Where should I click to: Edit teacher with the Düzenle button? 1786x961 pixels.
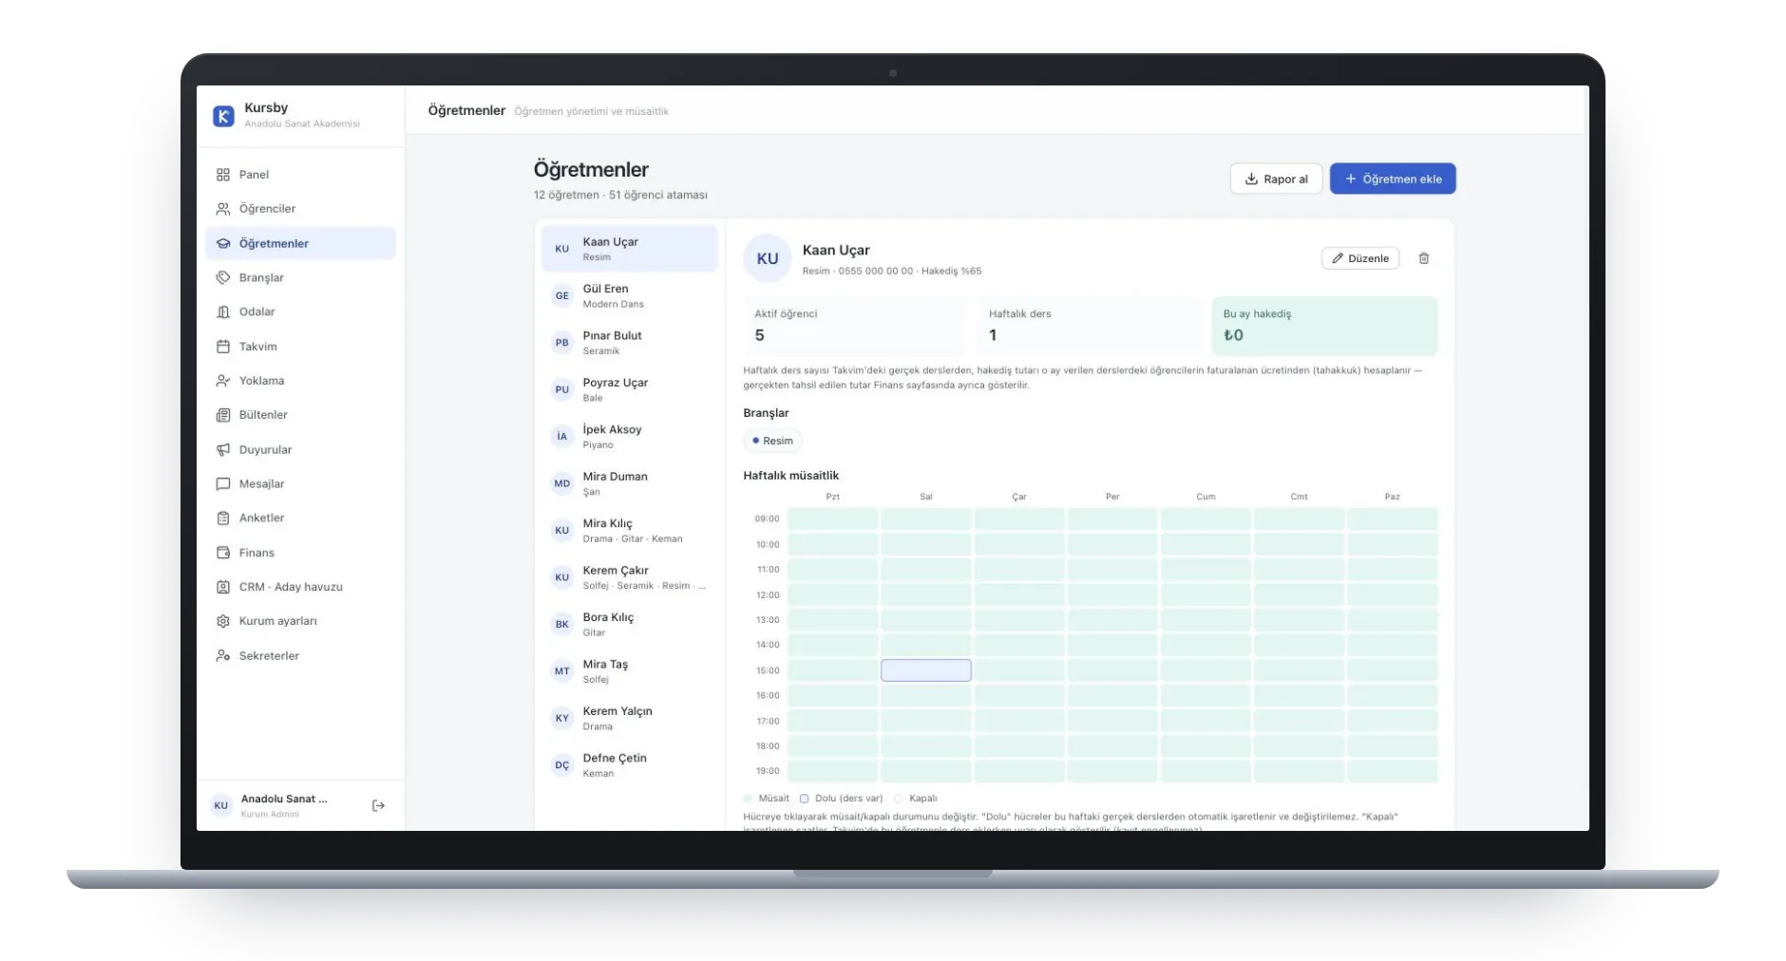(x=1359, y=258)
